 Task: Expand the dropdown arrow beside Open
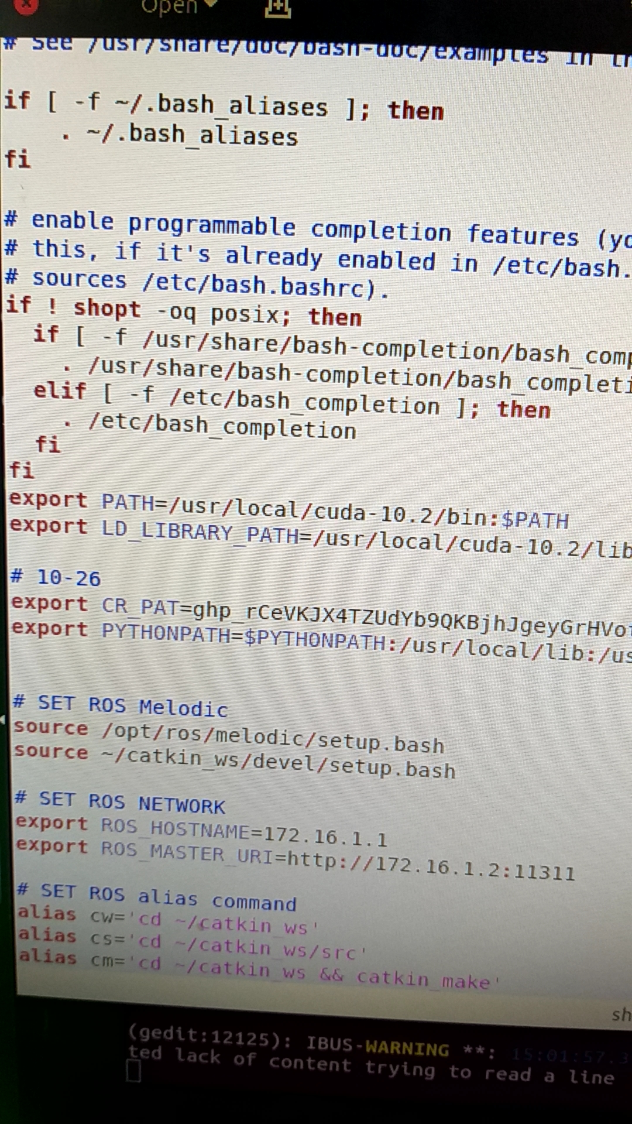pyautogui.click(x=211, y=5)
